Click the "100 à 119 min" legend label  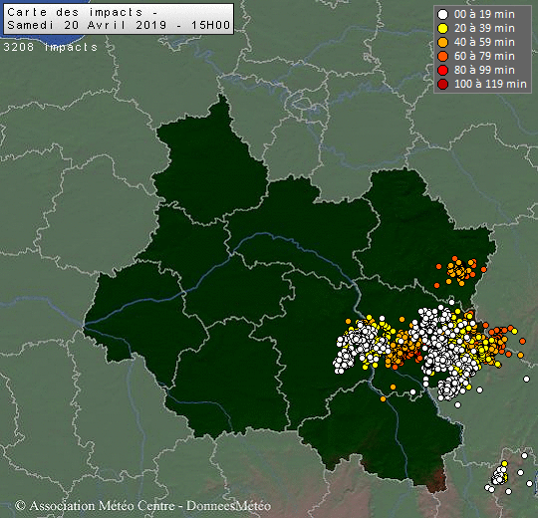point(490,84)
